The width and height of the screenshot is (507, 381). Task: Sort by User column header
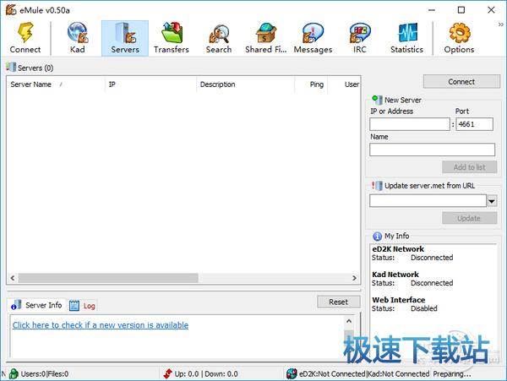tap(344, 84)
